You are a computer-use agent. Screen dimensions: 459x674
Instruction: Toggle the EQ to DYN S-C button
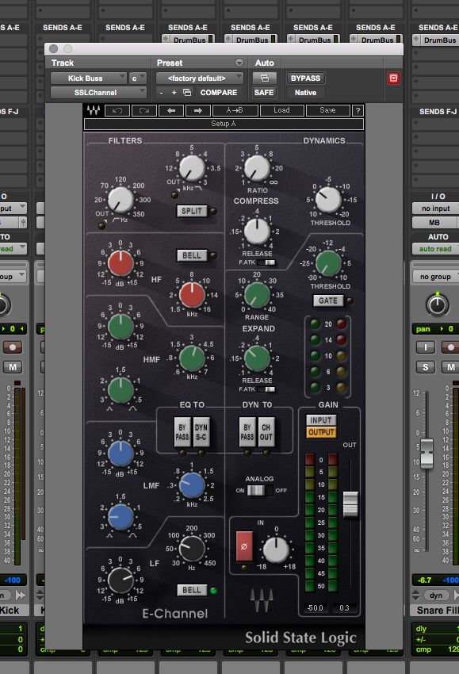point(201,432)
